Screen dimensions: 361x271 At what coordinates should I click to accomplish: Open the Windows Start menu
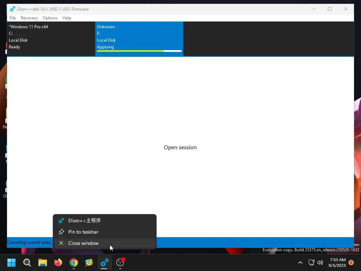coord(11,263)
